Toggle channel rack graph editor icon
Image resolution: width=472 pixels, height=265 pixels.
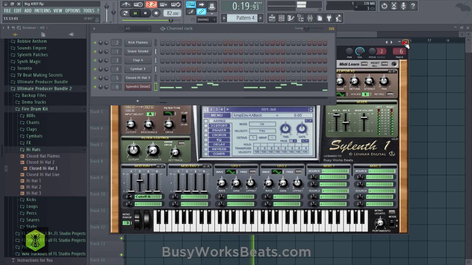[x=331, y=28]
